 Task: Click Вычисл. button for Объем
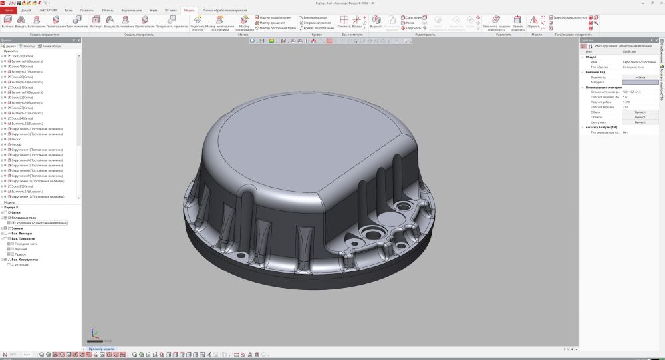pyautogui.click(x=640, y=112)
